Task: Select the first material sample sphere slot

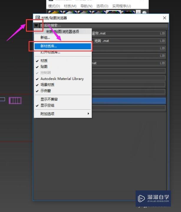Action: click(x=55, y=12)
